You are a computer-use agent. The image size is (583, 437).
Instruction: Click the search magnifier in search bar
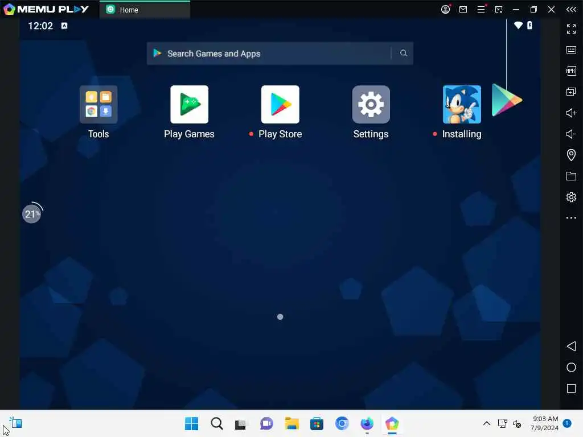tap(404, 53)
